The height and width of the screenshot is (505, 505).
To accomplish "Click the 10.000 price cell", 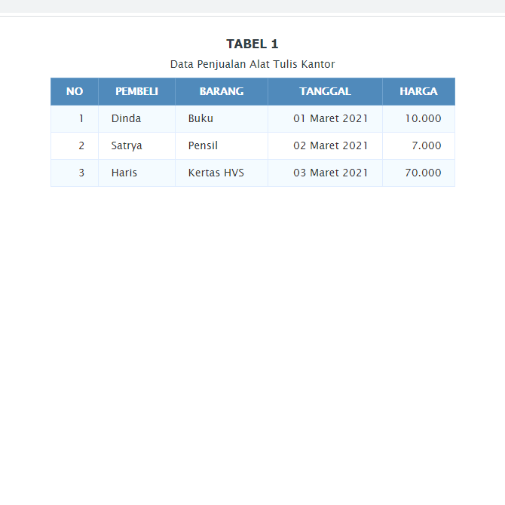I will coord(418,119).
